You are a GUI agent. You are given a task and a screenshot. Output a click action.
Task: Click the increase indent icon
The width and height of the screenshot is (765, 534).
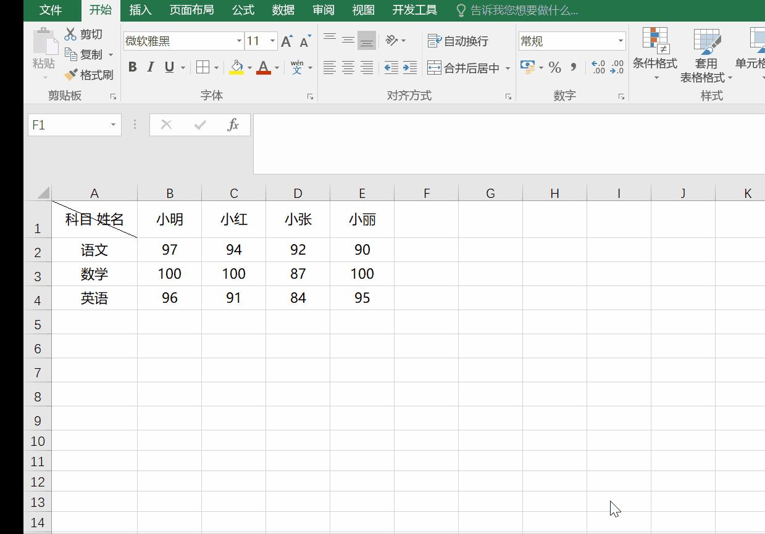410,67
